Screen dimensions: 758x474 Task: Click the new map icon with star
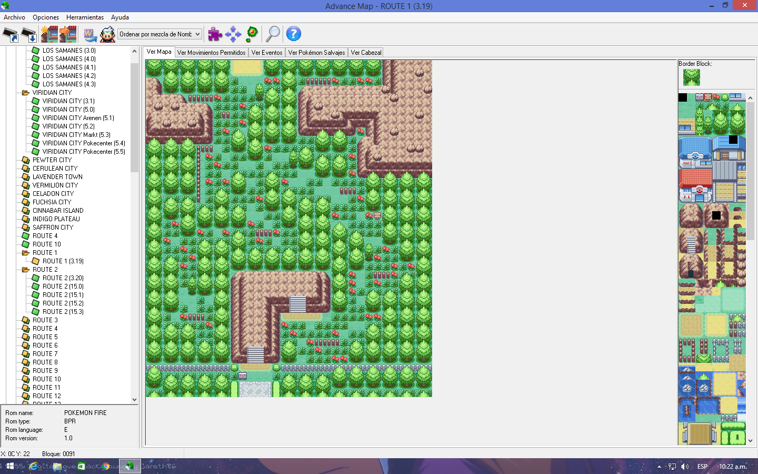[49, 34]
